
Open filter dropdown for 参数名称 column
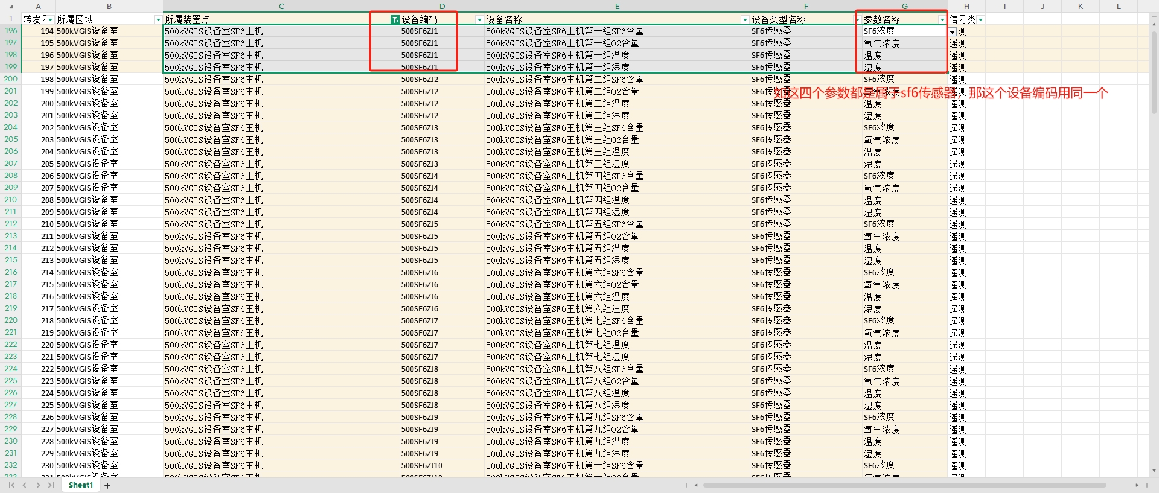942,20
